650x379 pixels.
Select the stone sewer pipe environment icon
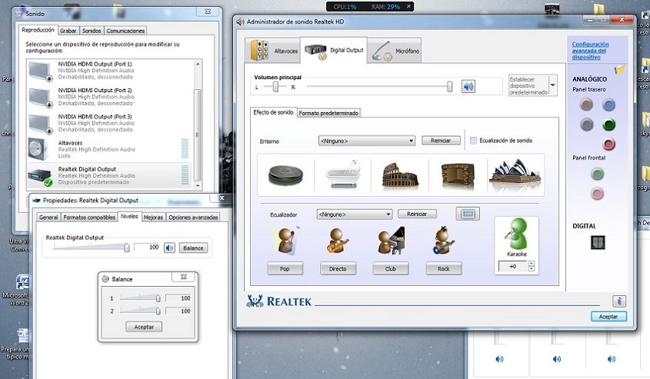pyautogui.click(x=285, y=175)
